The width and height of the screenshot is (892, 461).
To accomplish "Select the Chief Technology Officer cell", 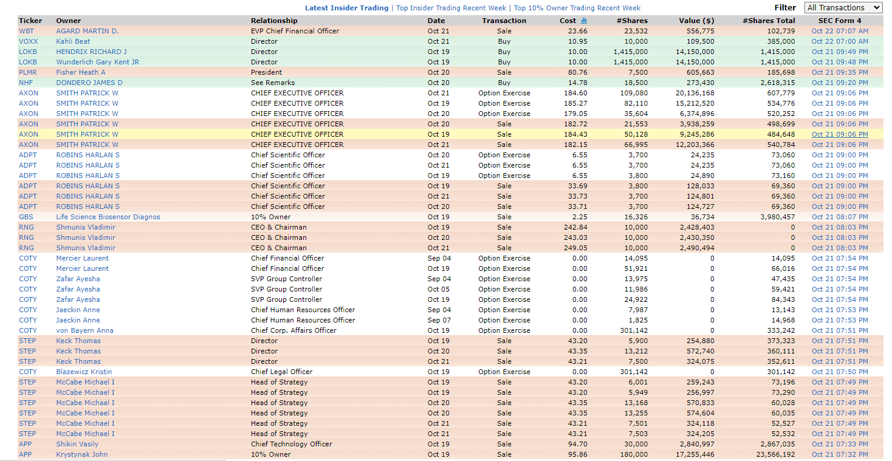I will [x=292, y=444].
